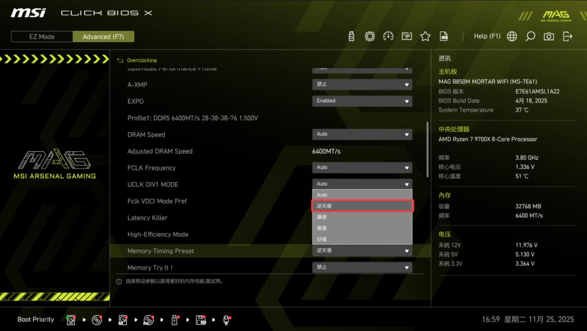Screen dimensions: 587x331
Task: Go back via Overclocking return arrow
Action: point(120,60)
